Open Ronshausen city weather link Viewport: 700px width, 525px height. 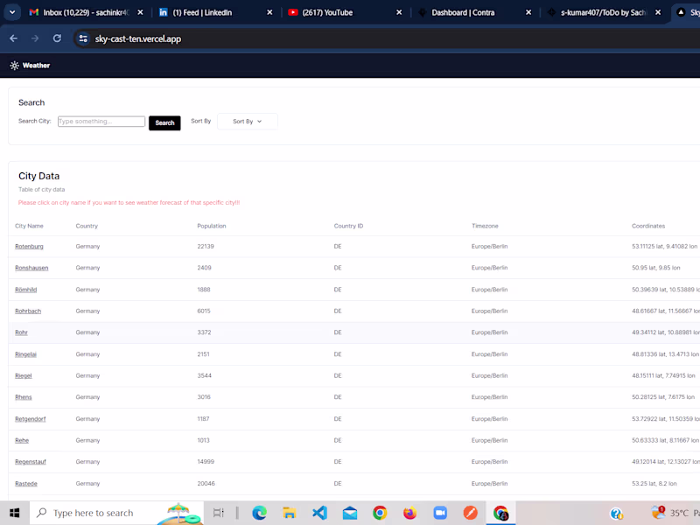coord(31,268)
